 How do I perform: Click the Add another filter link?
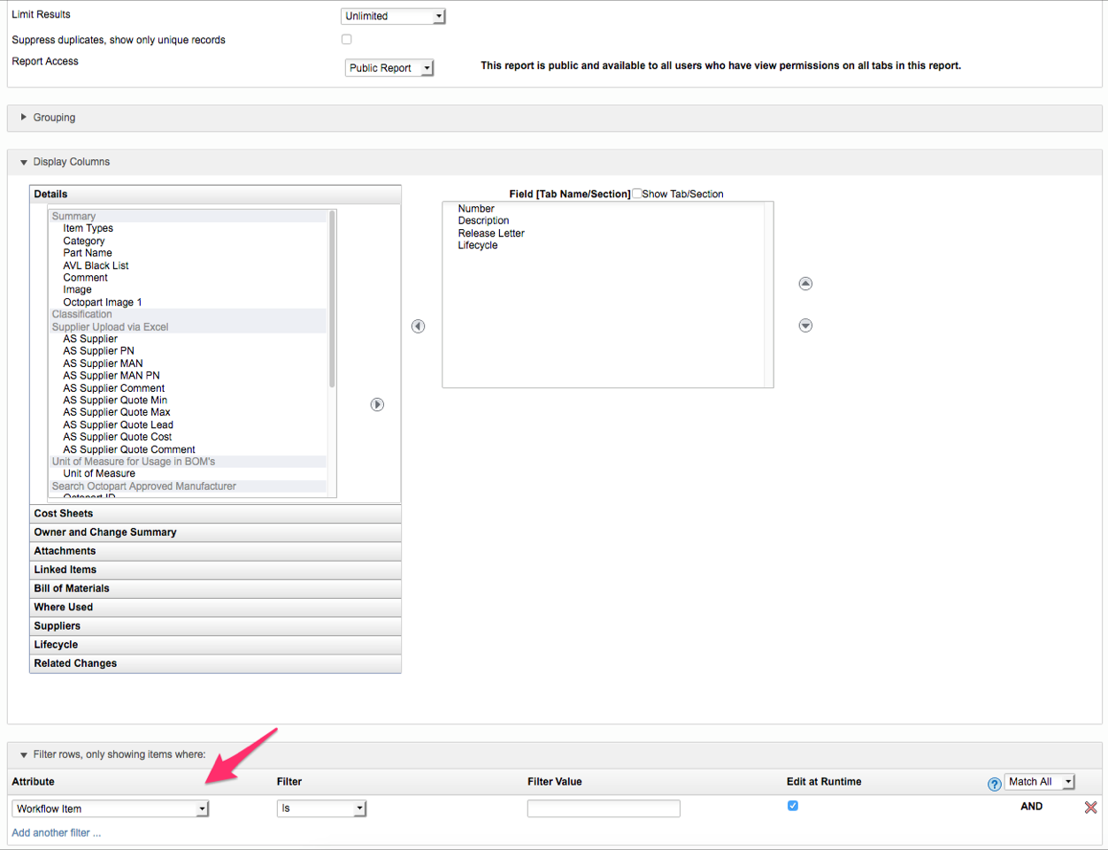click(56, 832)
